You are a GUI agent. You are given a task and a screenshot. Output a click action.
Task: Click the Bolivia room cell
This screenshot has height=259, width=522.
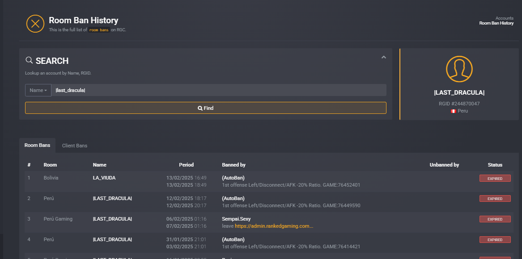[51, 178]
